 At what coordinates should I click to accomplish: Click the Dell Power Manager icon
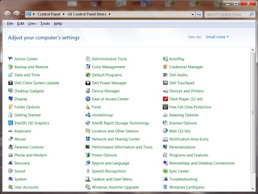[88, 83]
